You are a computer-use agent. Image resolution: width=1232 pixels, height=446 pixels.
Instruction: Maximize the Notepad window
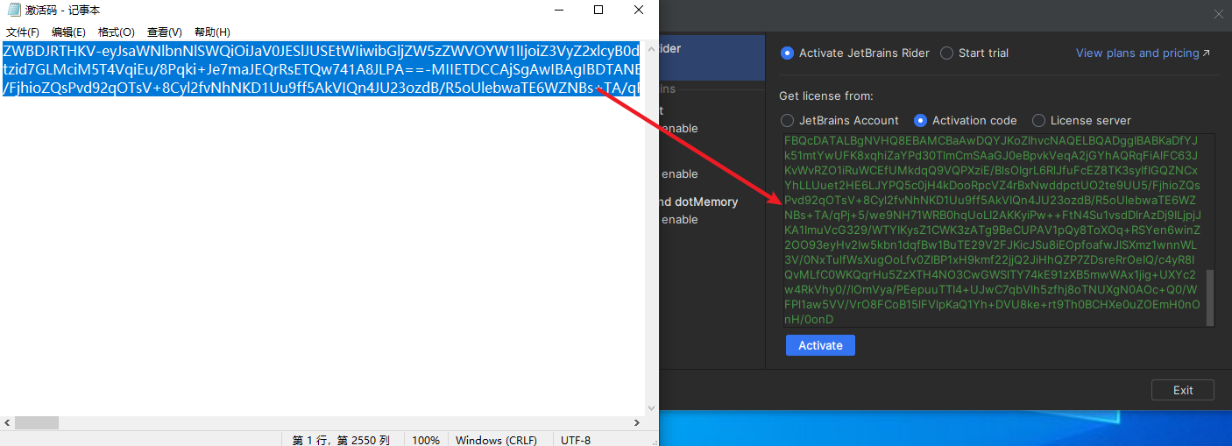[x=598, y=11]
